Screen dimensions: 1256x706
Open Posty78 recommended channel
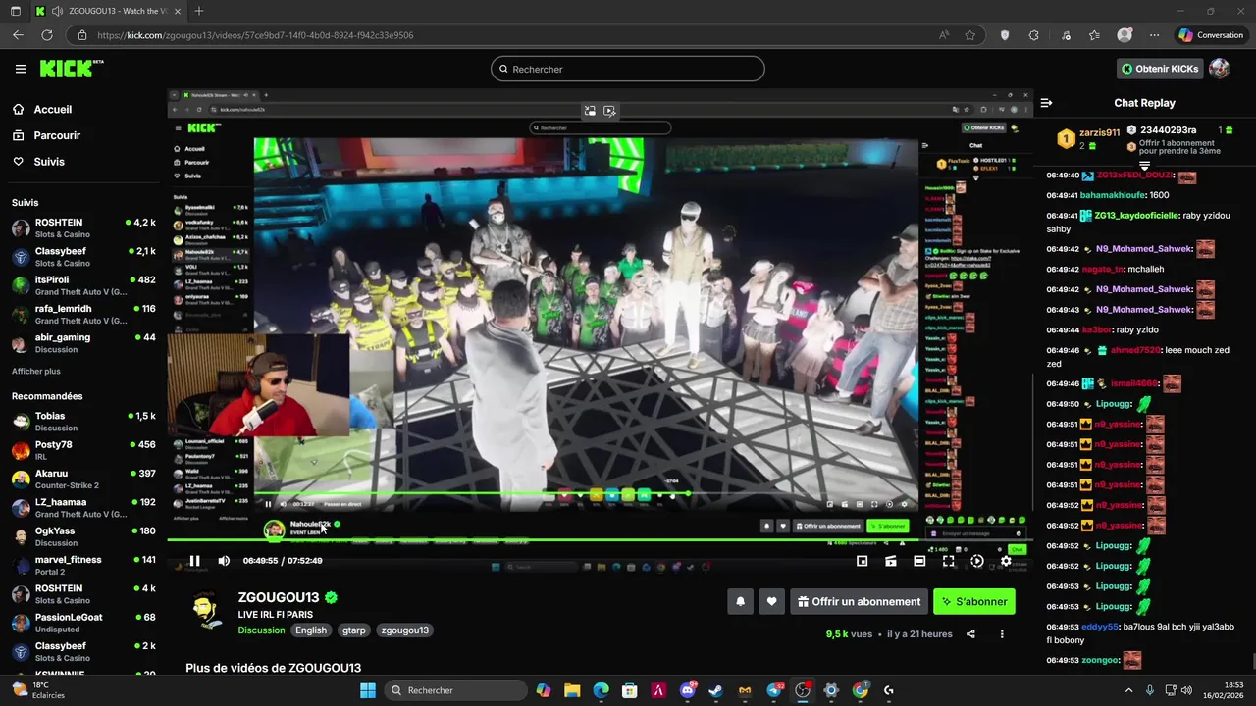83,450
